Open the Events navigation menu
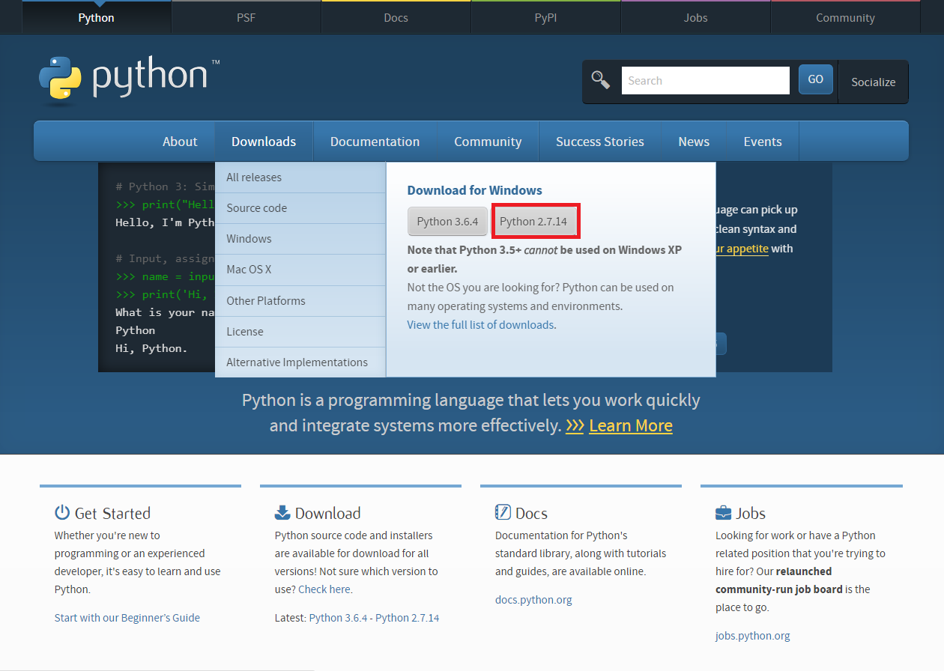944x671 pixels. coord(763,142)
